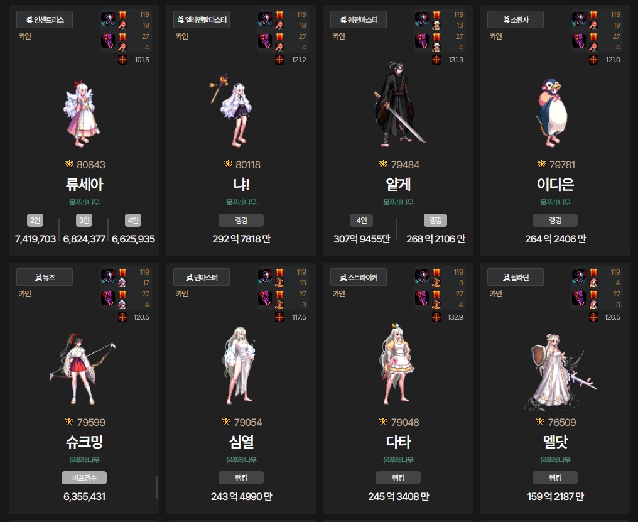Click the 眞 뮤즈 class badge
The image size is (638, 522).
pyautogui.click(x=45, y=277)
